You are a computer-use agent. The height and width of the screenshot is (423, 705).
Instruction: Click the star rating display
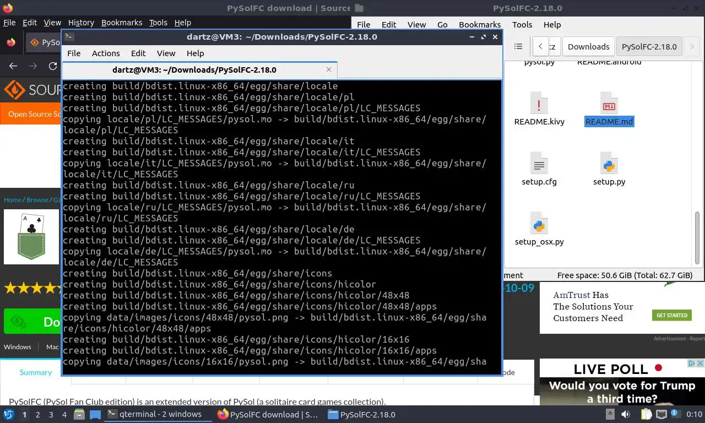tap(32, 288)
